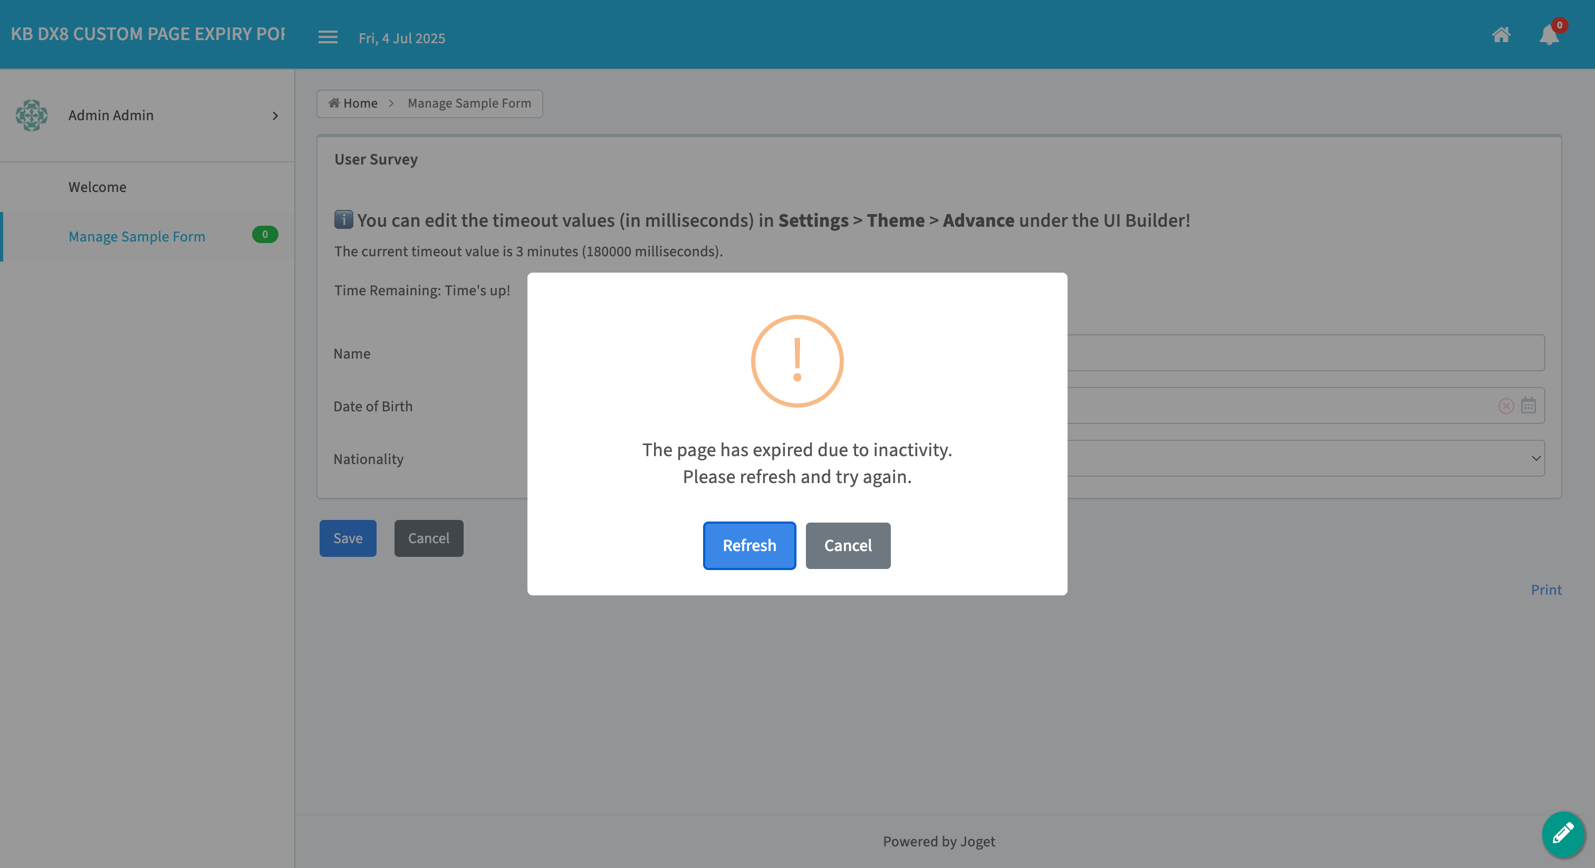Open the Nationality dropdown
The height and width of the screenshot is (868, 1595).
click(1306, 458)
